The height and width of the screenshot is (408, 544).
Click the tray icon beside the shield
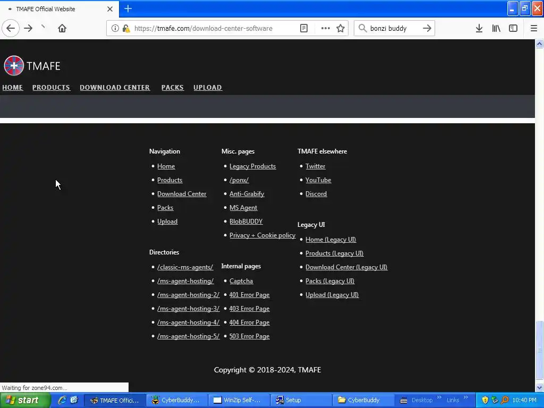point(495,400)
